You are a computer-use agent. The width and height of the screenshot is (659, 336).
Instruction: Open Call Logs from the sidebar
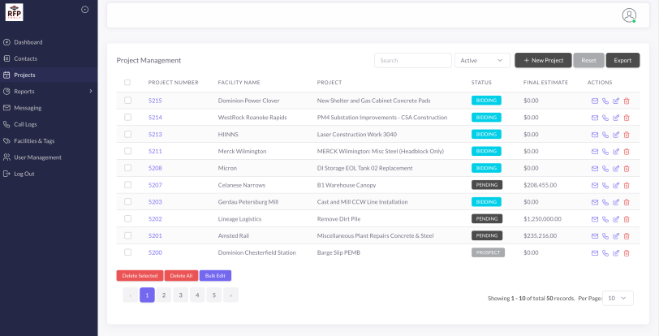point(25,124)
